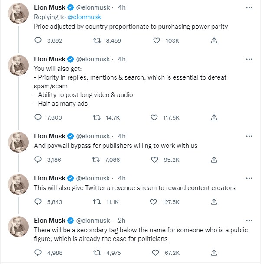Like the paywall bypass tweet
This screenshot has height=264, width=262.
[x=154, y=160]
